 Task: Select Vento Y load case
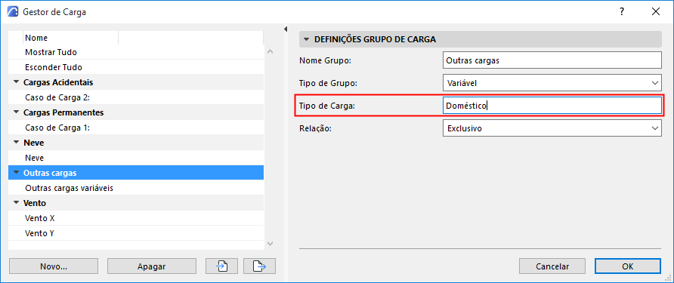pyautogui.click(x=136, y=233)
